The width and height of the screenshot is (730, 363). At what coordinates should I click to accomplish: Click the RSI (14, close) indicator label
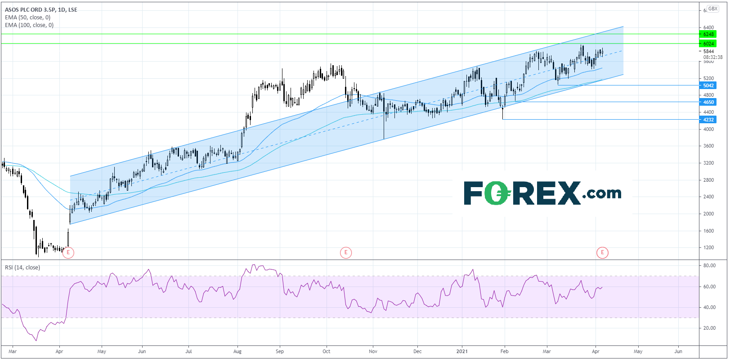(x=22, y=268)
